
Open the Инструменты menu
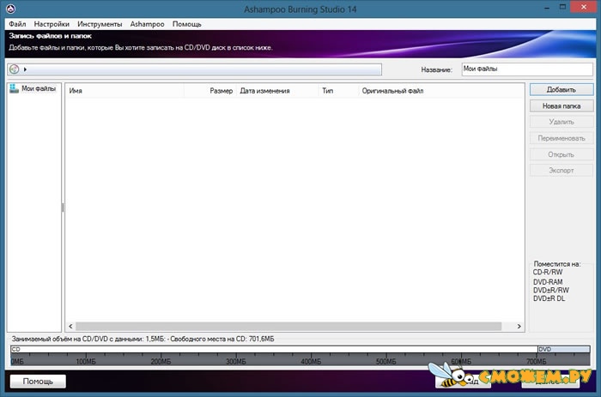coord(100,24)
